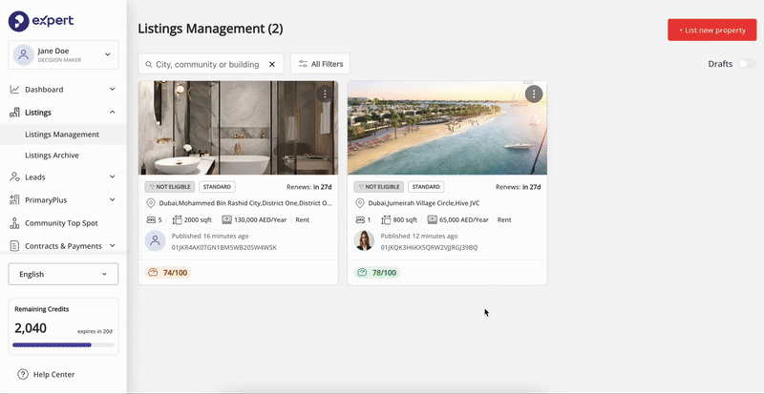This screenshot has height=394, width=764.
Task: Click 'Published 12 minutes ago' text
Action: click(x=419, y=236)
